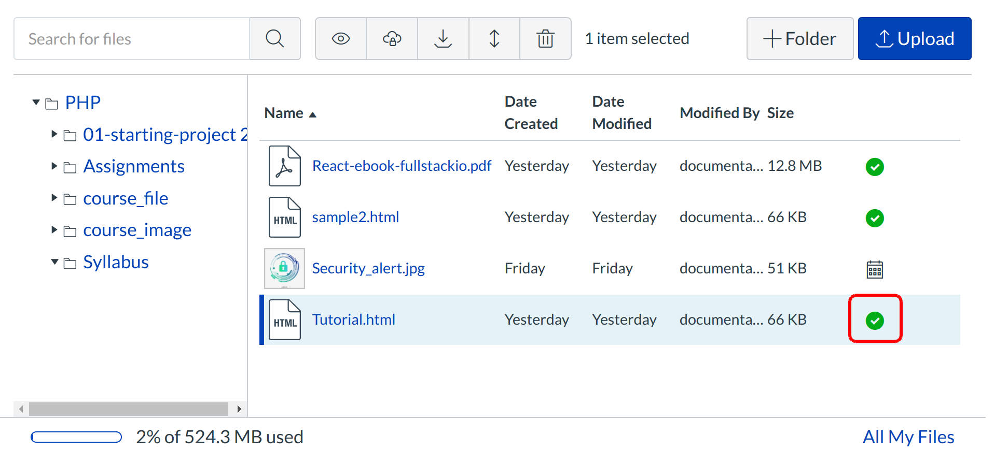Open manage access cloud lock icon
The height and width of the screenshot is (465, 994).
pyautogui.click(x=392, y=39)
